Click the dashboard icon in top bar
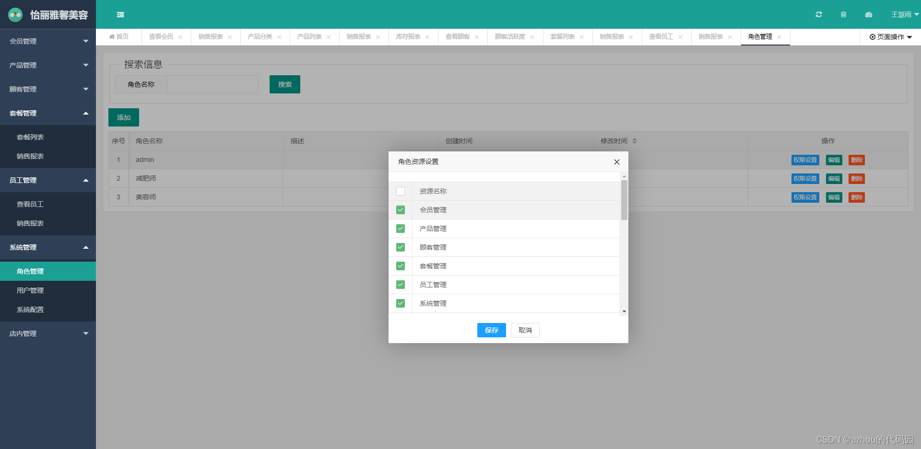Screen dimensions: 921x449 868,15
